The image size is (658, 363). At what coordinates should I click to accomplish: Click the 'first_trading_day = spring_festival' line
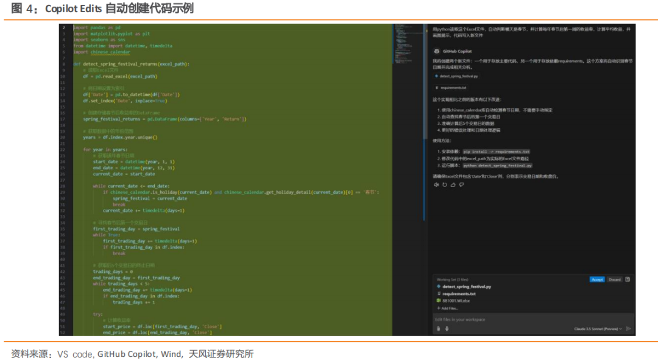click(136, 229)
